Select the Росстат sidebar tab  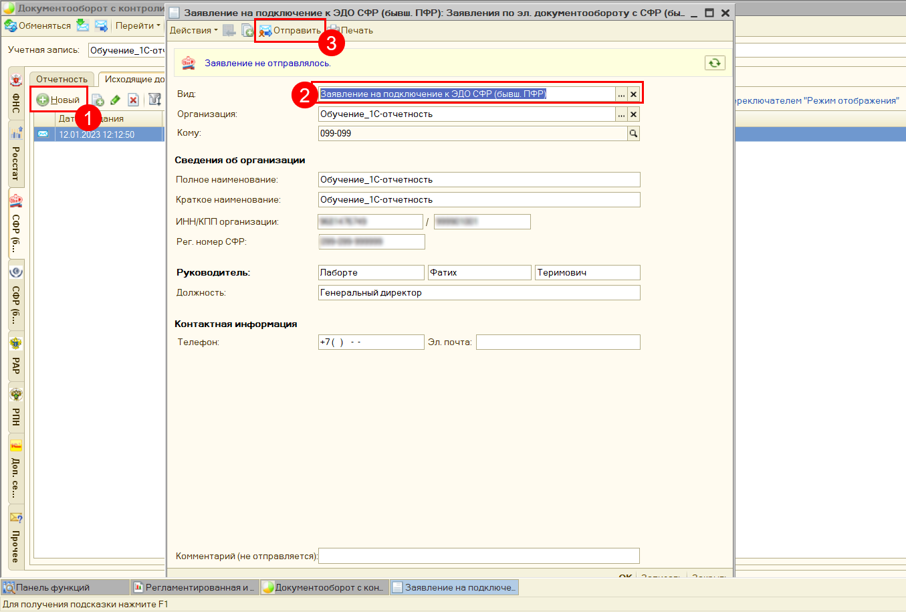pyautogui.click(x=16, y=157)
